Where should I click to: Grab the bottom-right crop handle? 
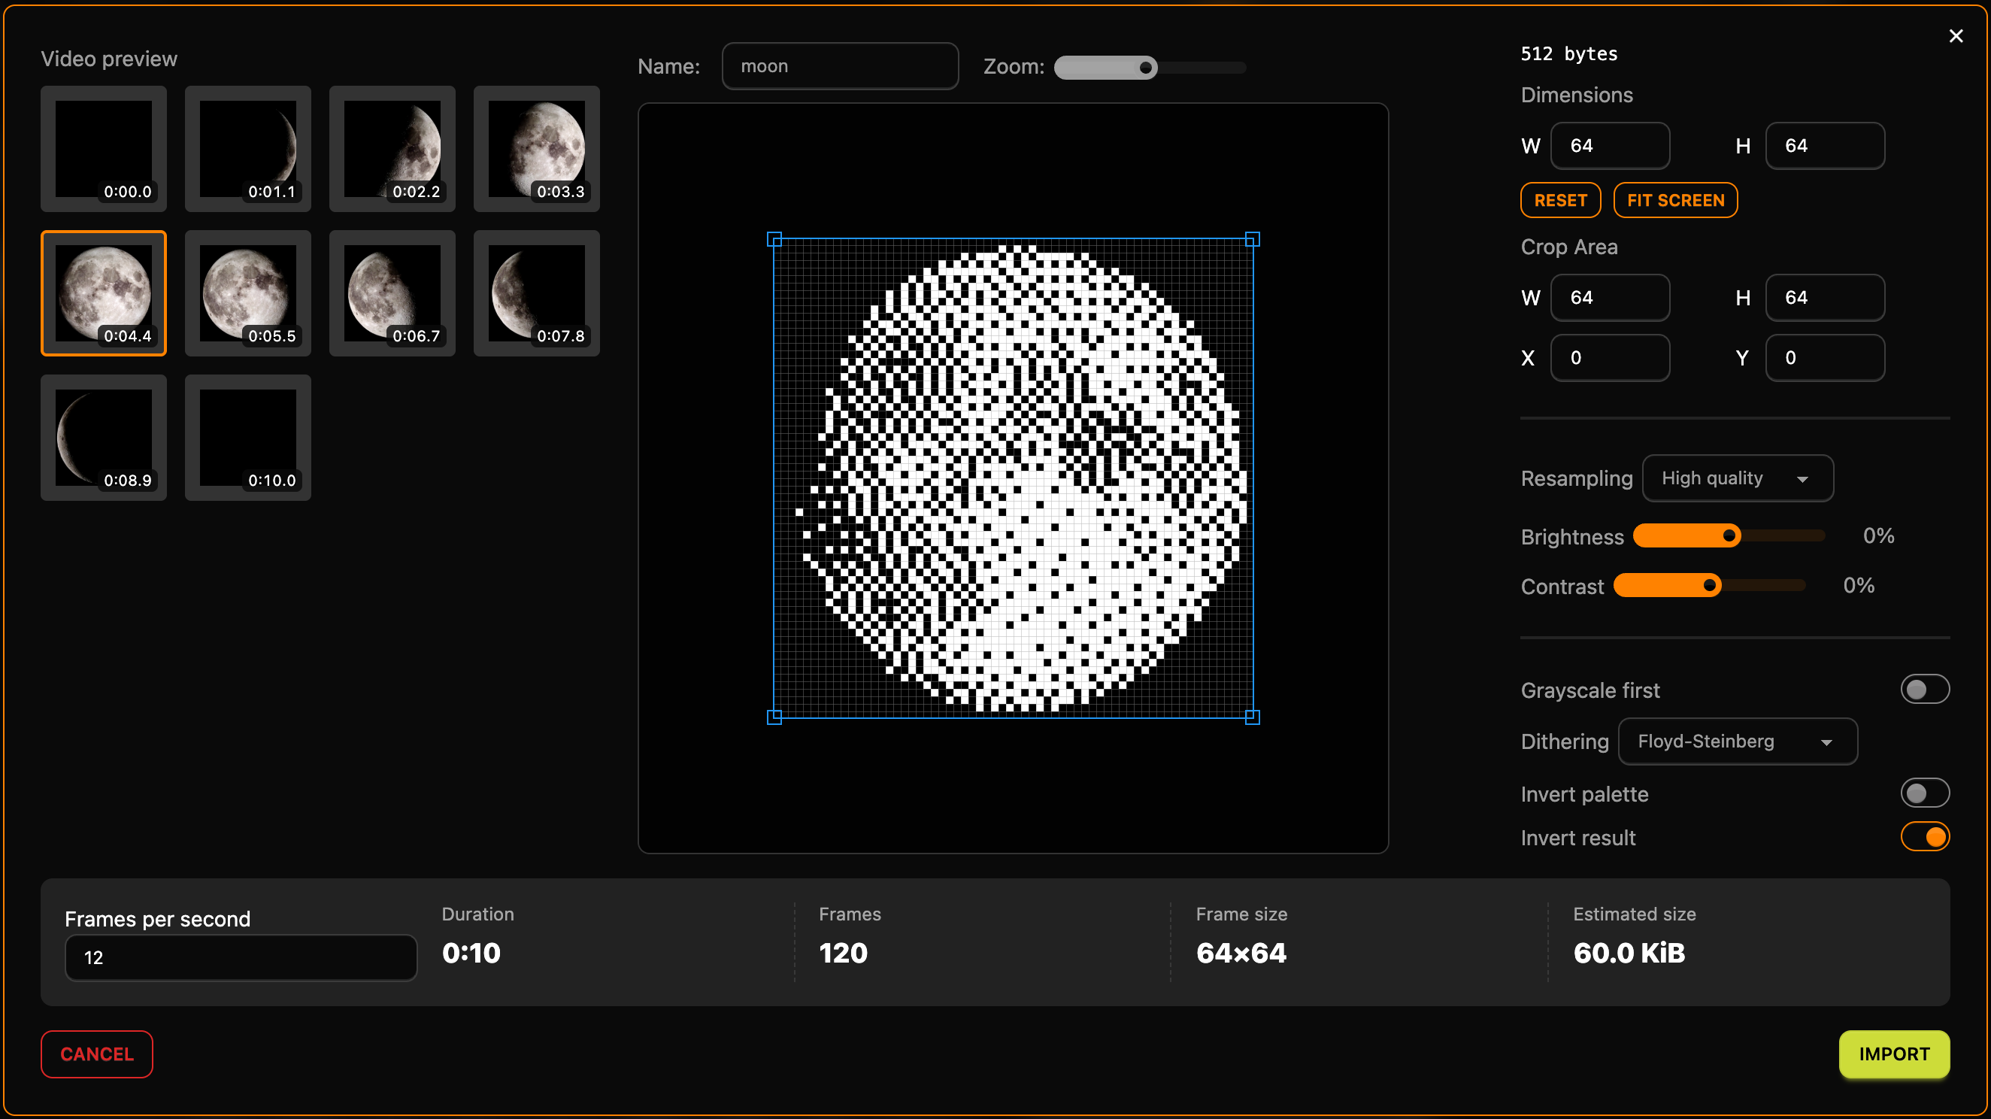(1253, 718)
